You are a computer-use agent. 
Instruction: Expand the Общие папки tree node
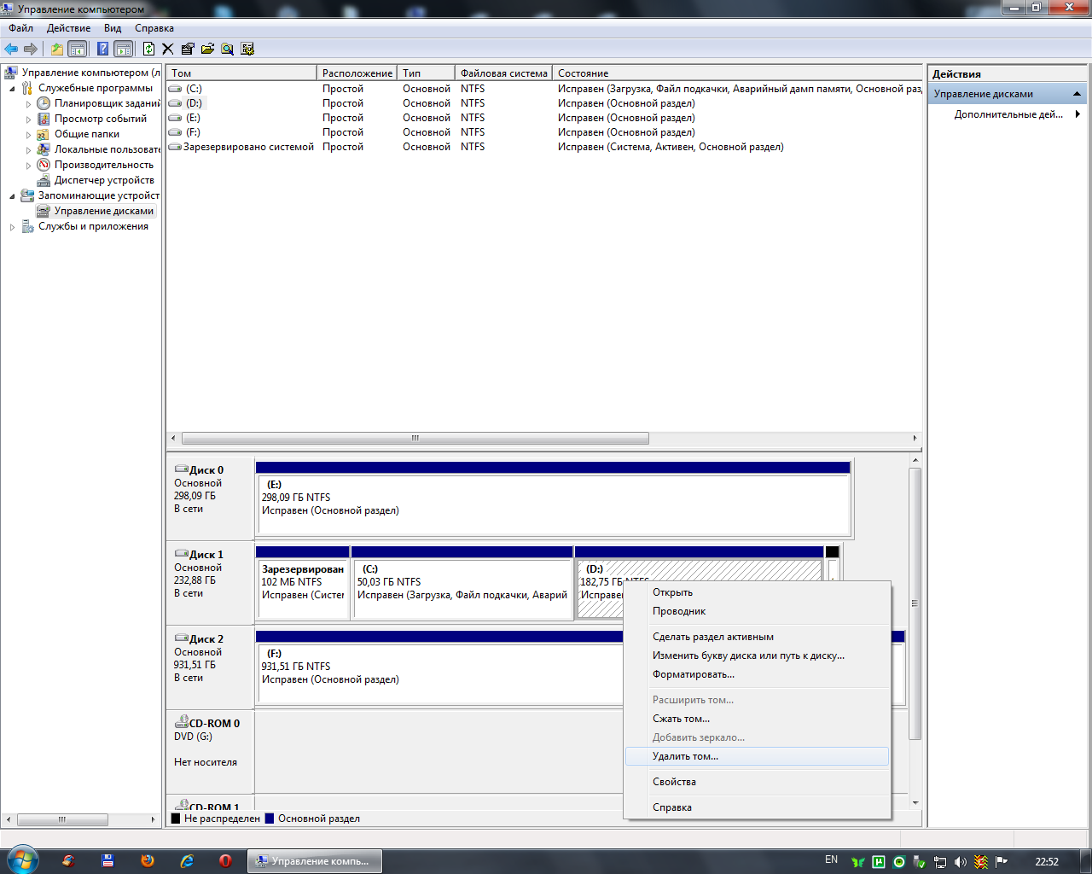pos(28,134)
